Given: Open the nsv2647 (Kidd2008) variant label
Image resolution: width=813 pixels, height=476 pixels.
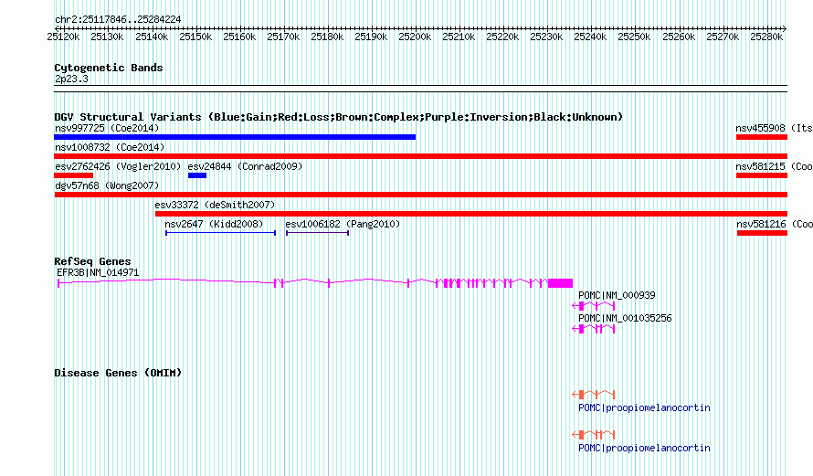Looking at the screenshot, I should point(214,224).
